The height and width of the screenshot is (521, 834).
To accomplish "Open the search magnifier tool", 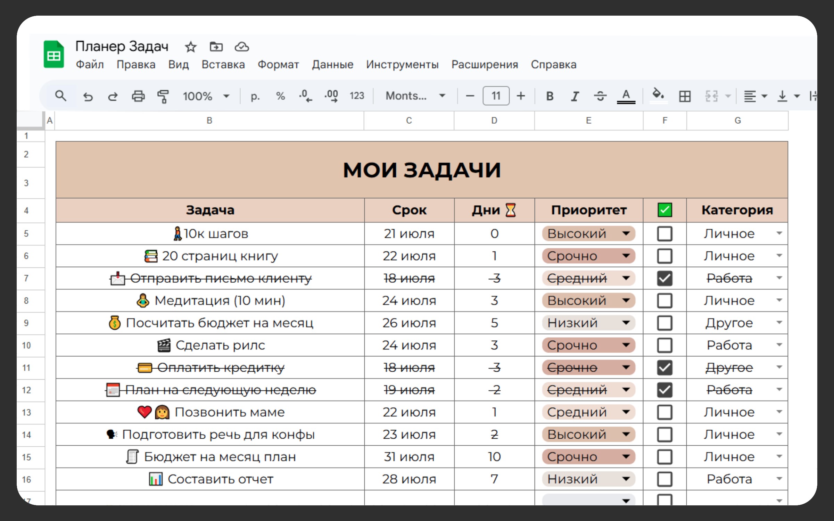I will [x=61, y=96].
